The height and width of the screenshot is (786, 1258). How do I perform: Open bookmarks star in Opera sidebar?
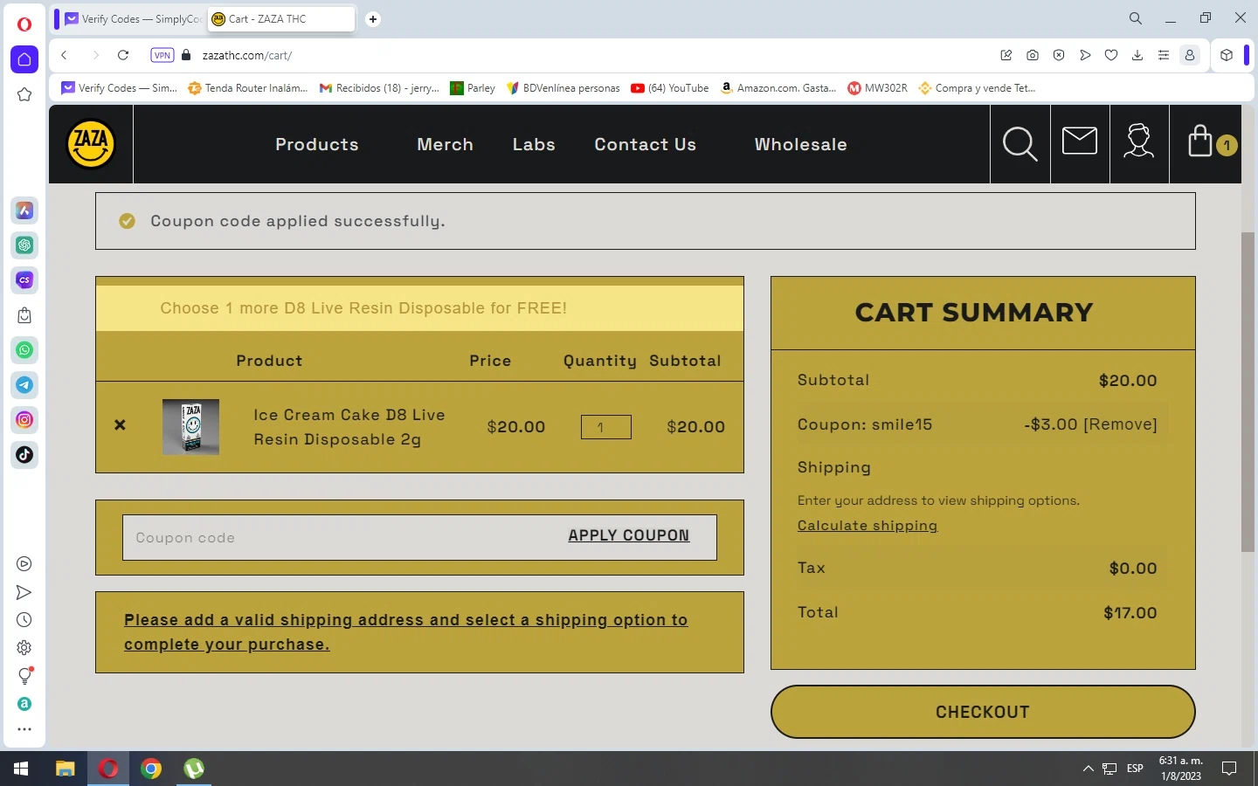[x=24, y=94]
